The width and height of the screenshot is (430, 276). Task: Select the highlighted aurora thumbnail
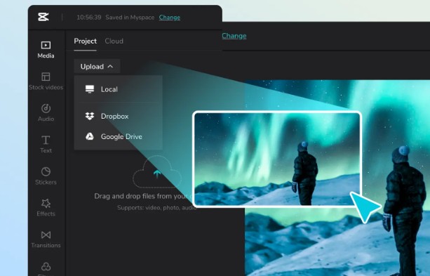click(x=277, y=159)
